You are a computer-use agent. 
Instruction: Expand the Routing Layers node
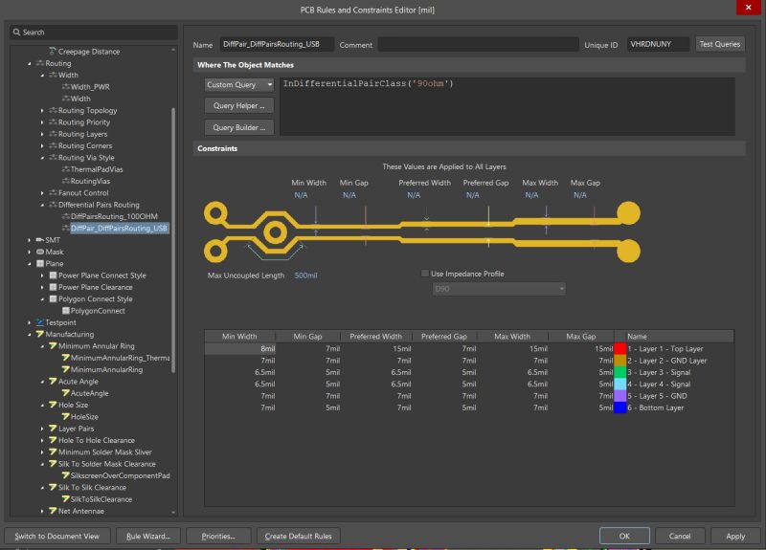tap(42, 134)
